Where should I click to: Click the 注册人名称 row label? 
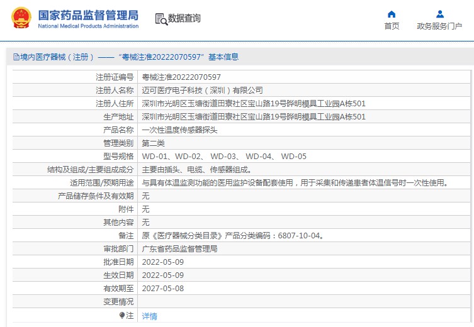point(115,91)
